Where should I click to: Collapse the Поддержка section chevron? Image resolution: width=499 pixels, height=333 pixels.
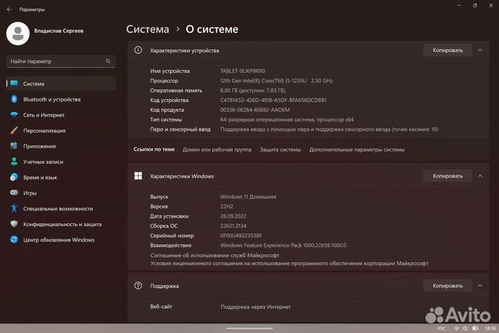(x=480, y=286)
